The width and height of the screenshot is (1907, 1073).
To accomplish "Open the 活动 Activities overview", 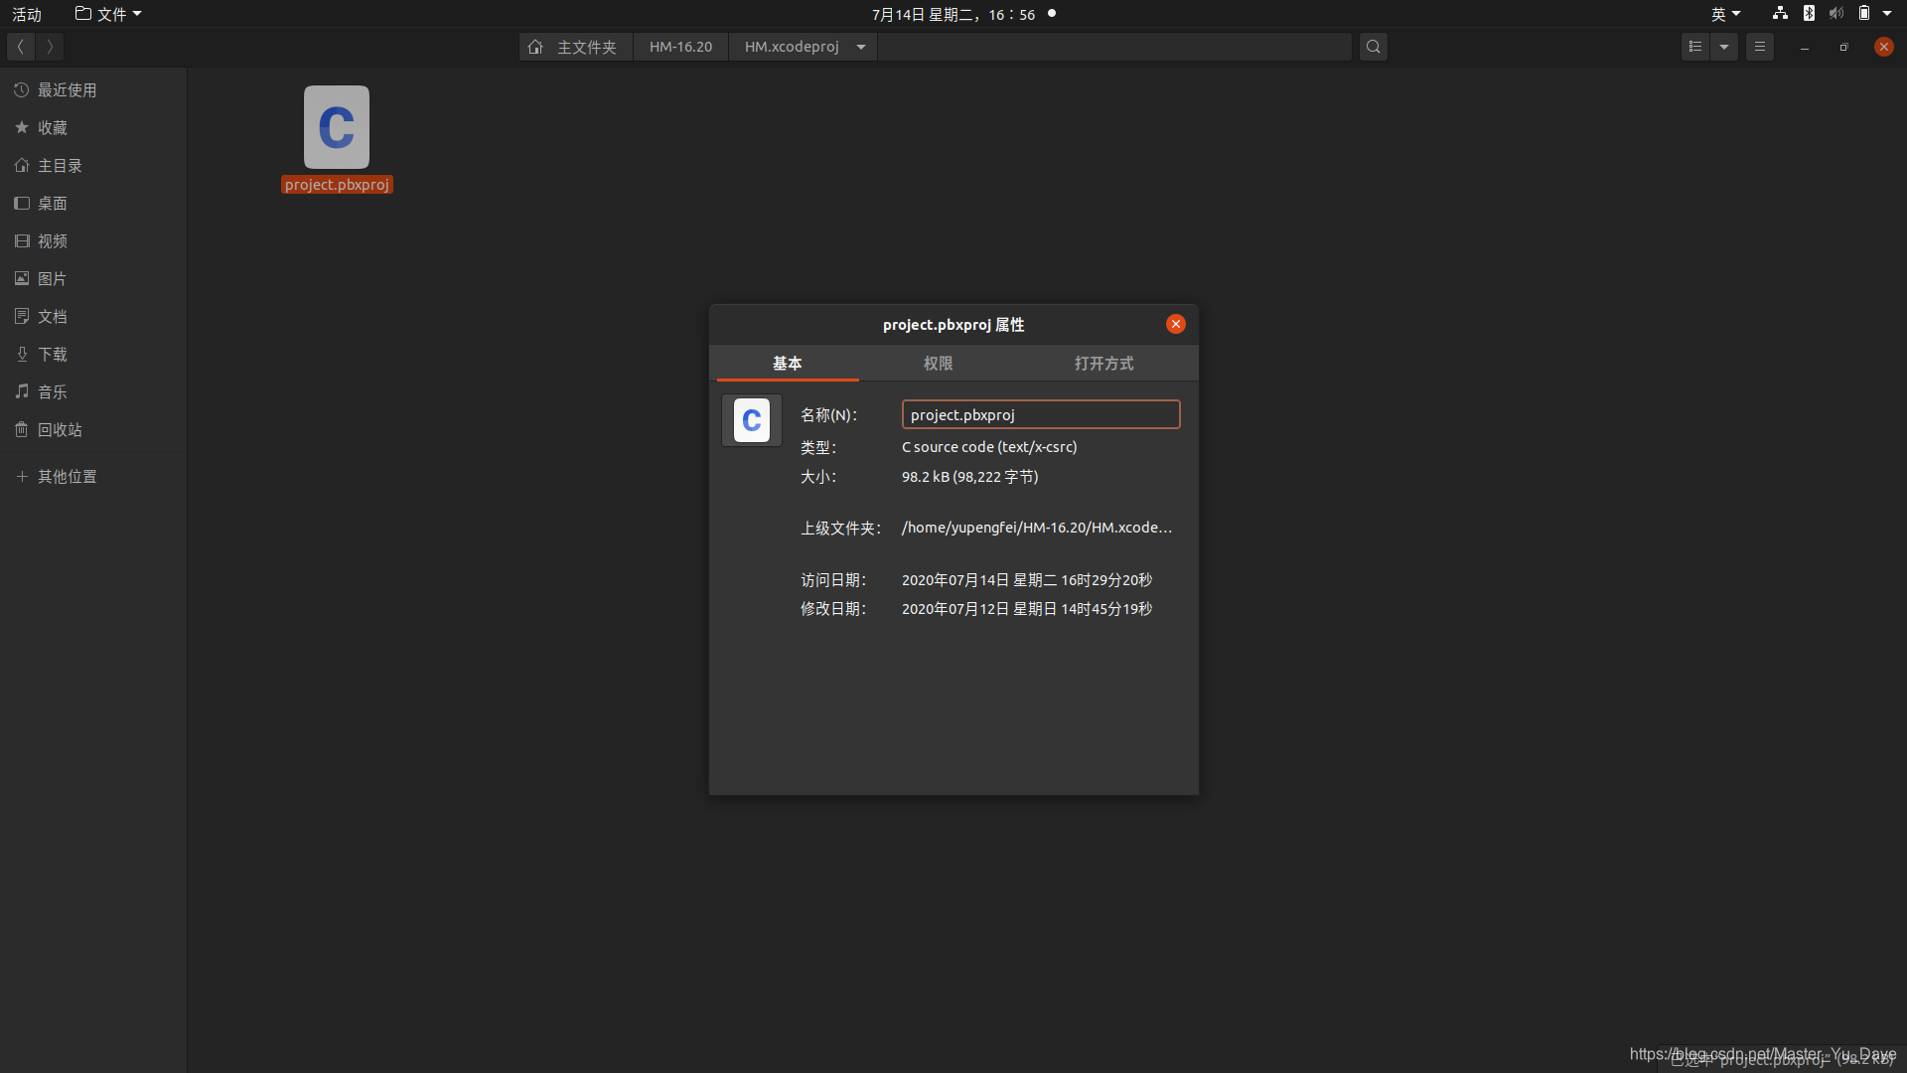I will coord(27,14).
